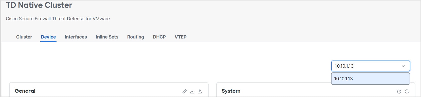The width and height of the screenshot is (421, 97).
Task: Click the upload icon in General card
Action: [x=200, y=91]
